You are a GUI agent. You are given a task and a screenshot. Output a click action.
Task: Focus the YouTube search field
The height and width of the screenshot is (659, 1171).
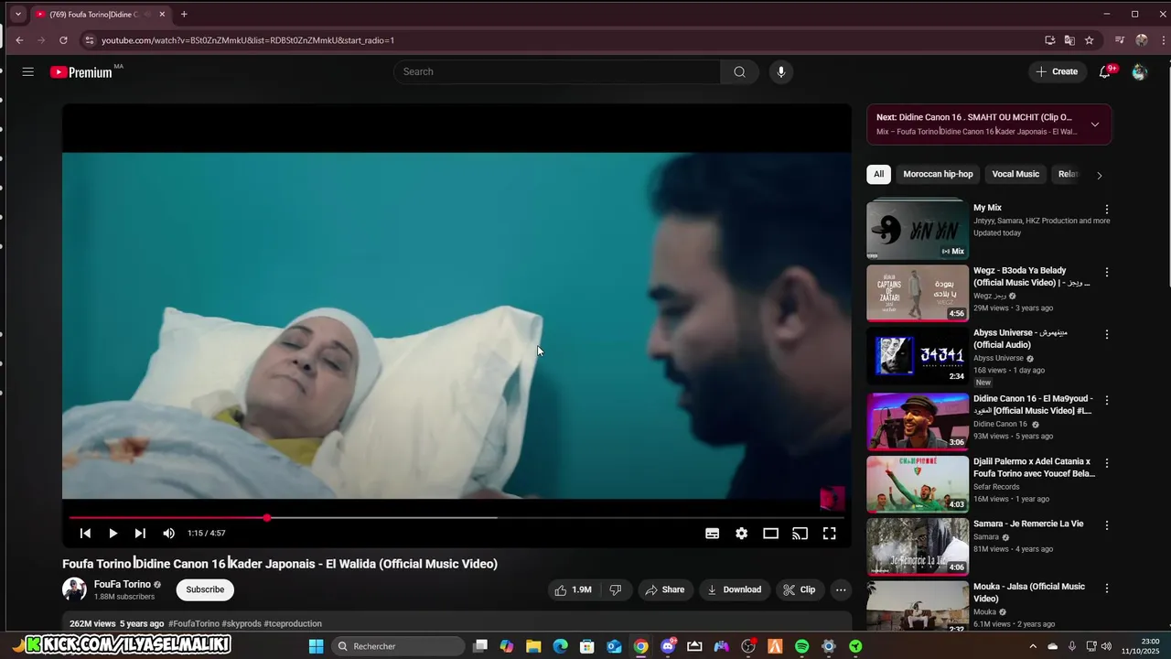pyautogui.click(x=558, y=71)
